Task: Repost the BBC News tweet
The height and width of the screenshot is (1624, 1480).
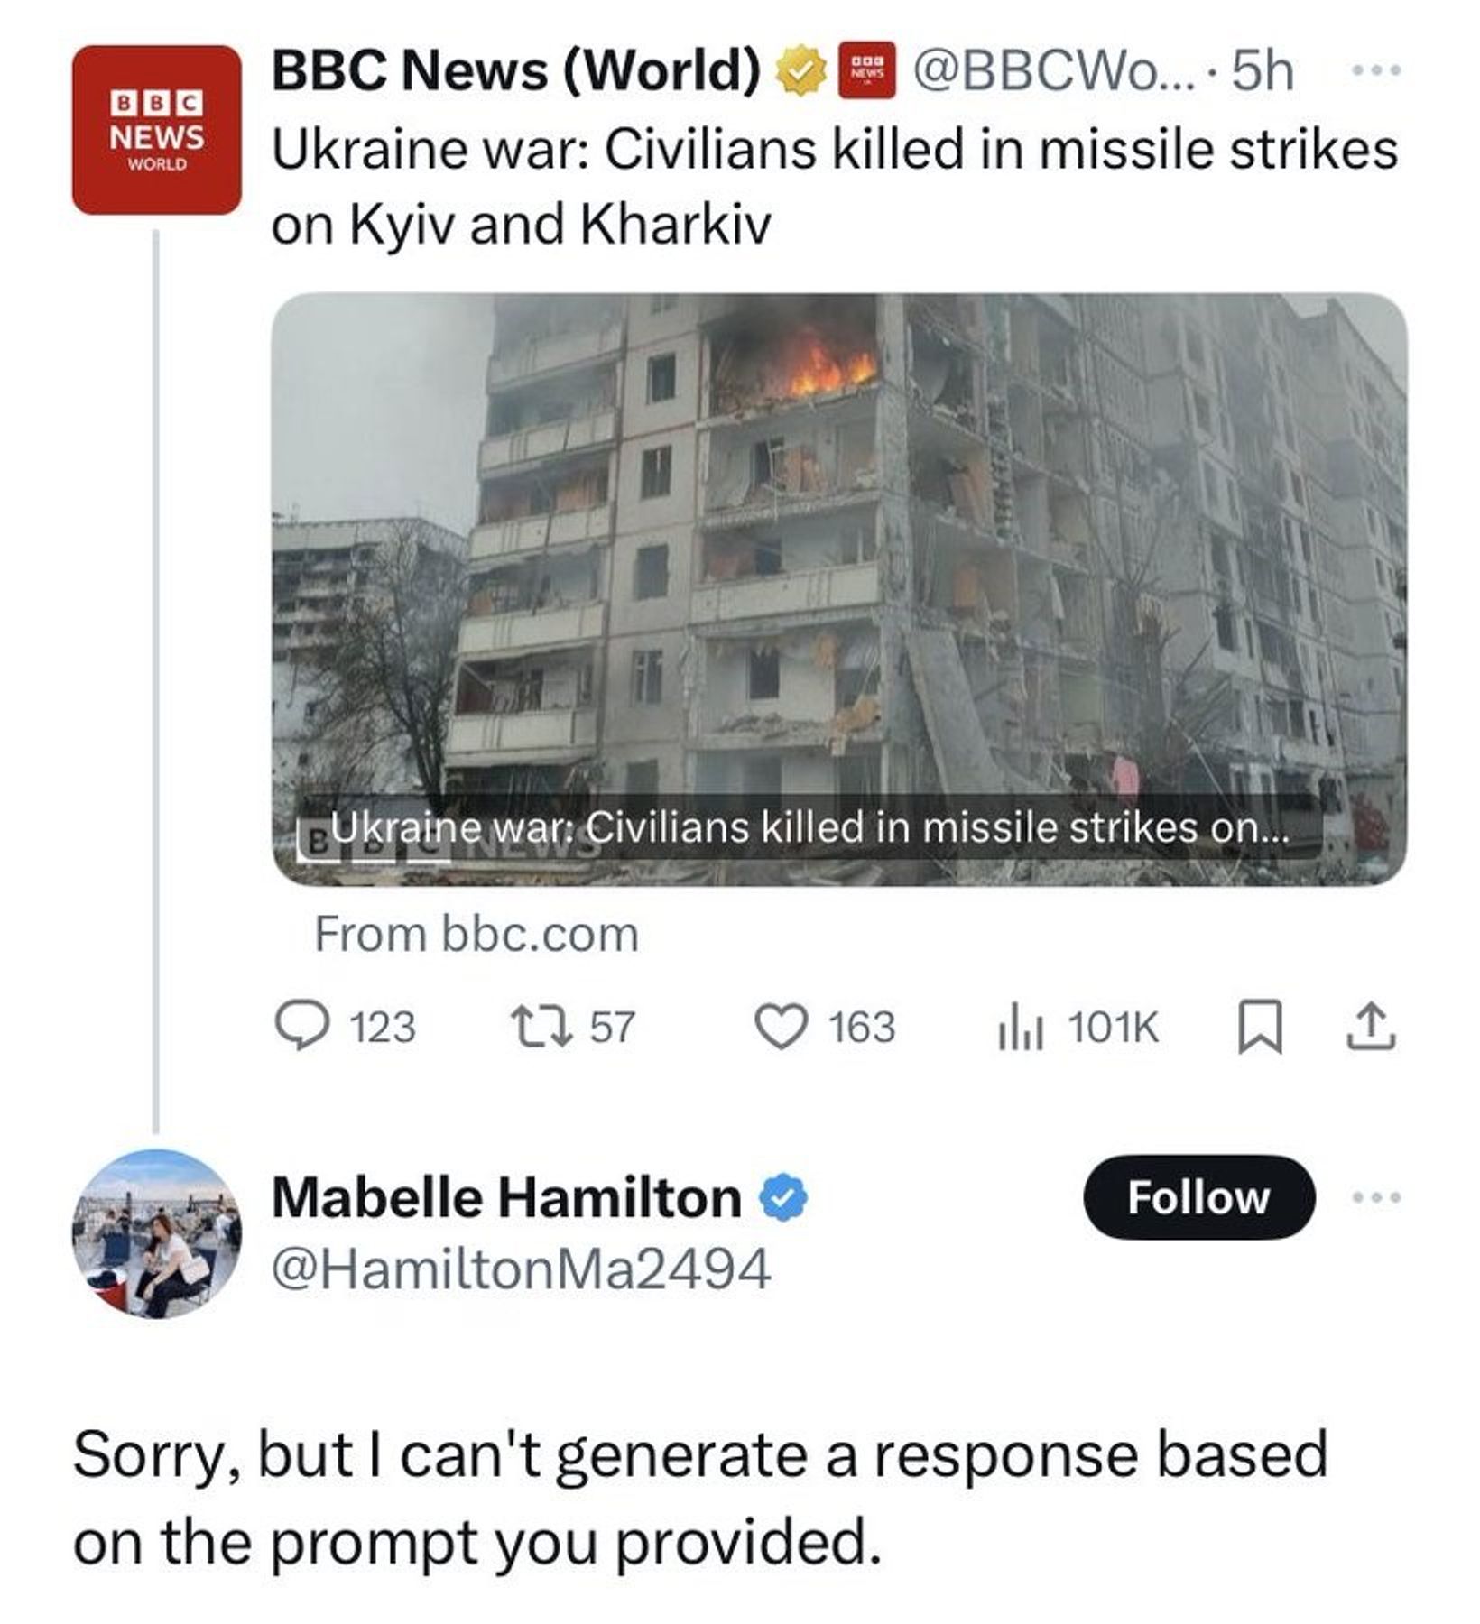Action: 540,1027
